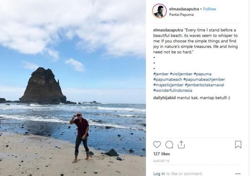
Task: Open the #wonderfulindonesia hashtag
Action: (173, 90)
